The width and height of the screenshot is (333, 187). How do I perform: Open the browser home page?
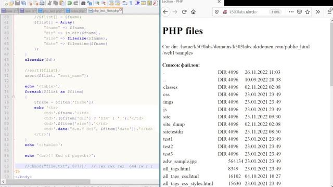point(193,12)
